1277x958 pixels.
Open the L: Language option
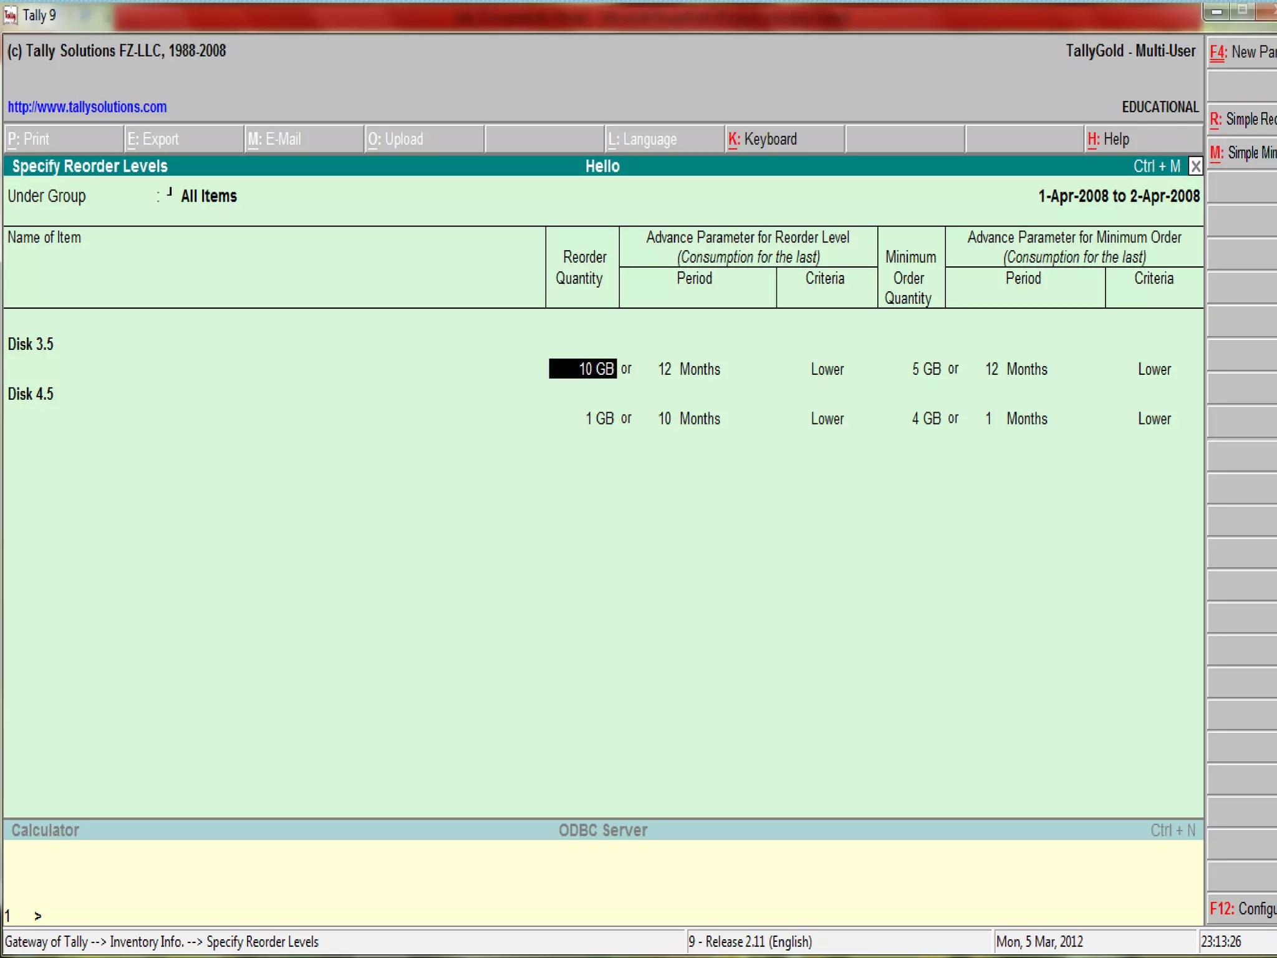665,139
